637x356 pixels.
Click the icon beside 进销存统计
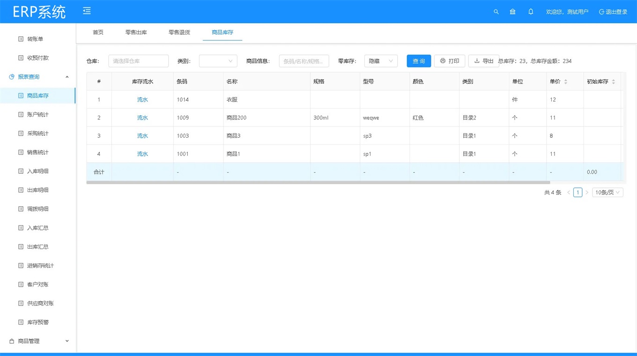(21, 266)
